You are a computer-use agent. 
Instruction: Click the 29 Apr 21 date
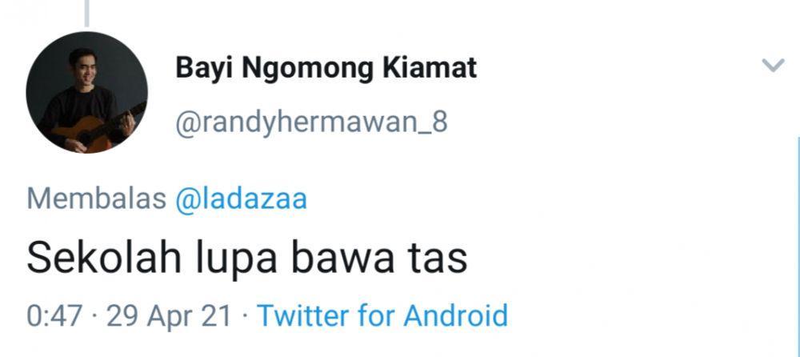(x=169, y=315)
